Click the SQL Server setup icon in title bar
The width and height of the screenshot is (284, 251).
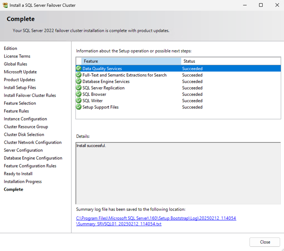pyautogui.click(x=5, y=5)
